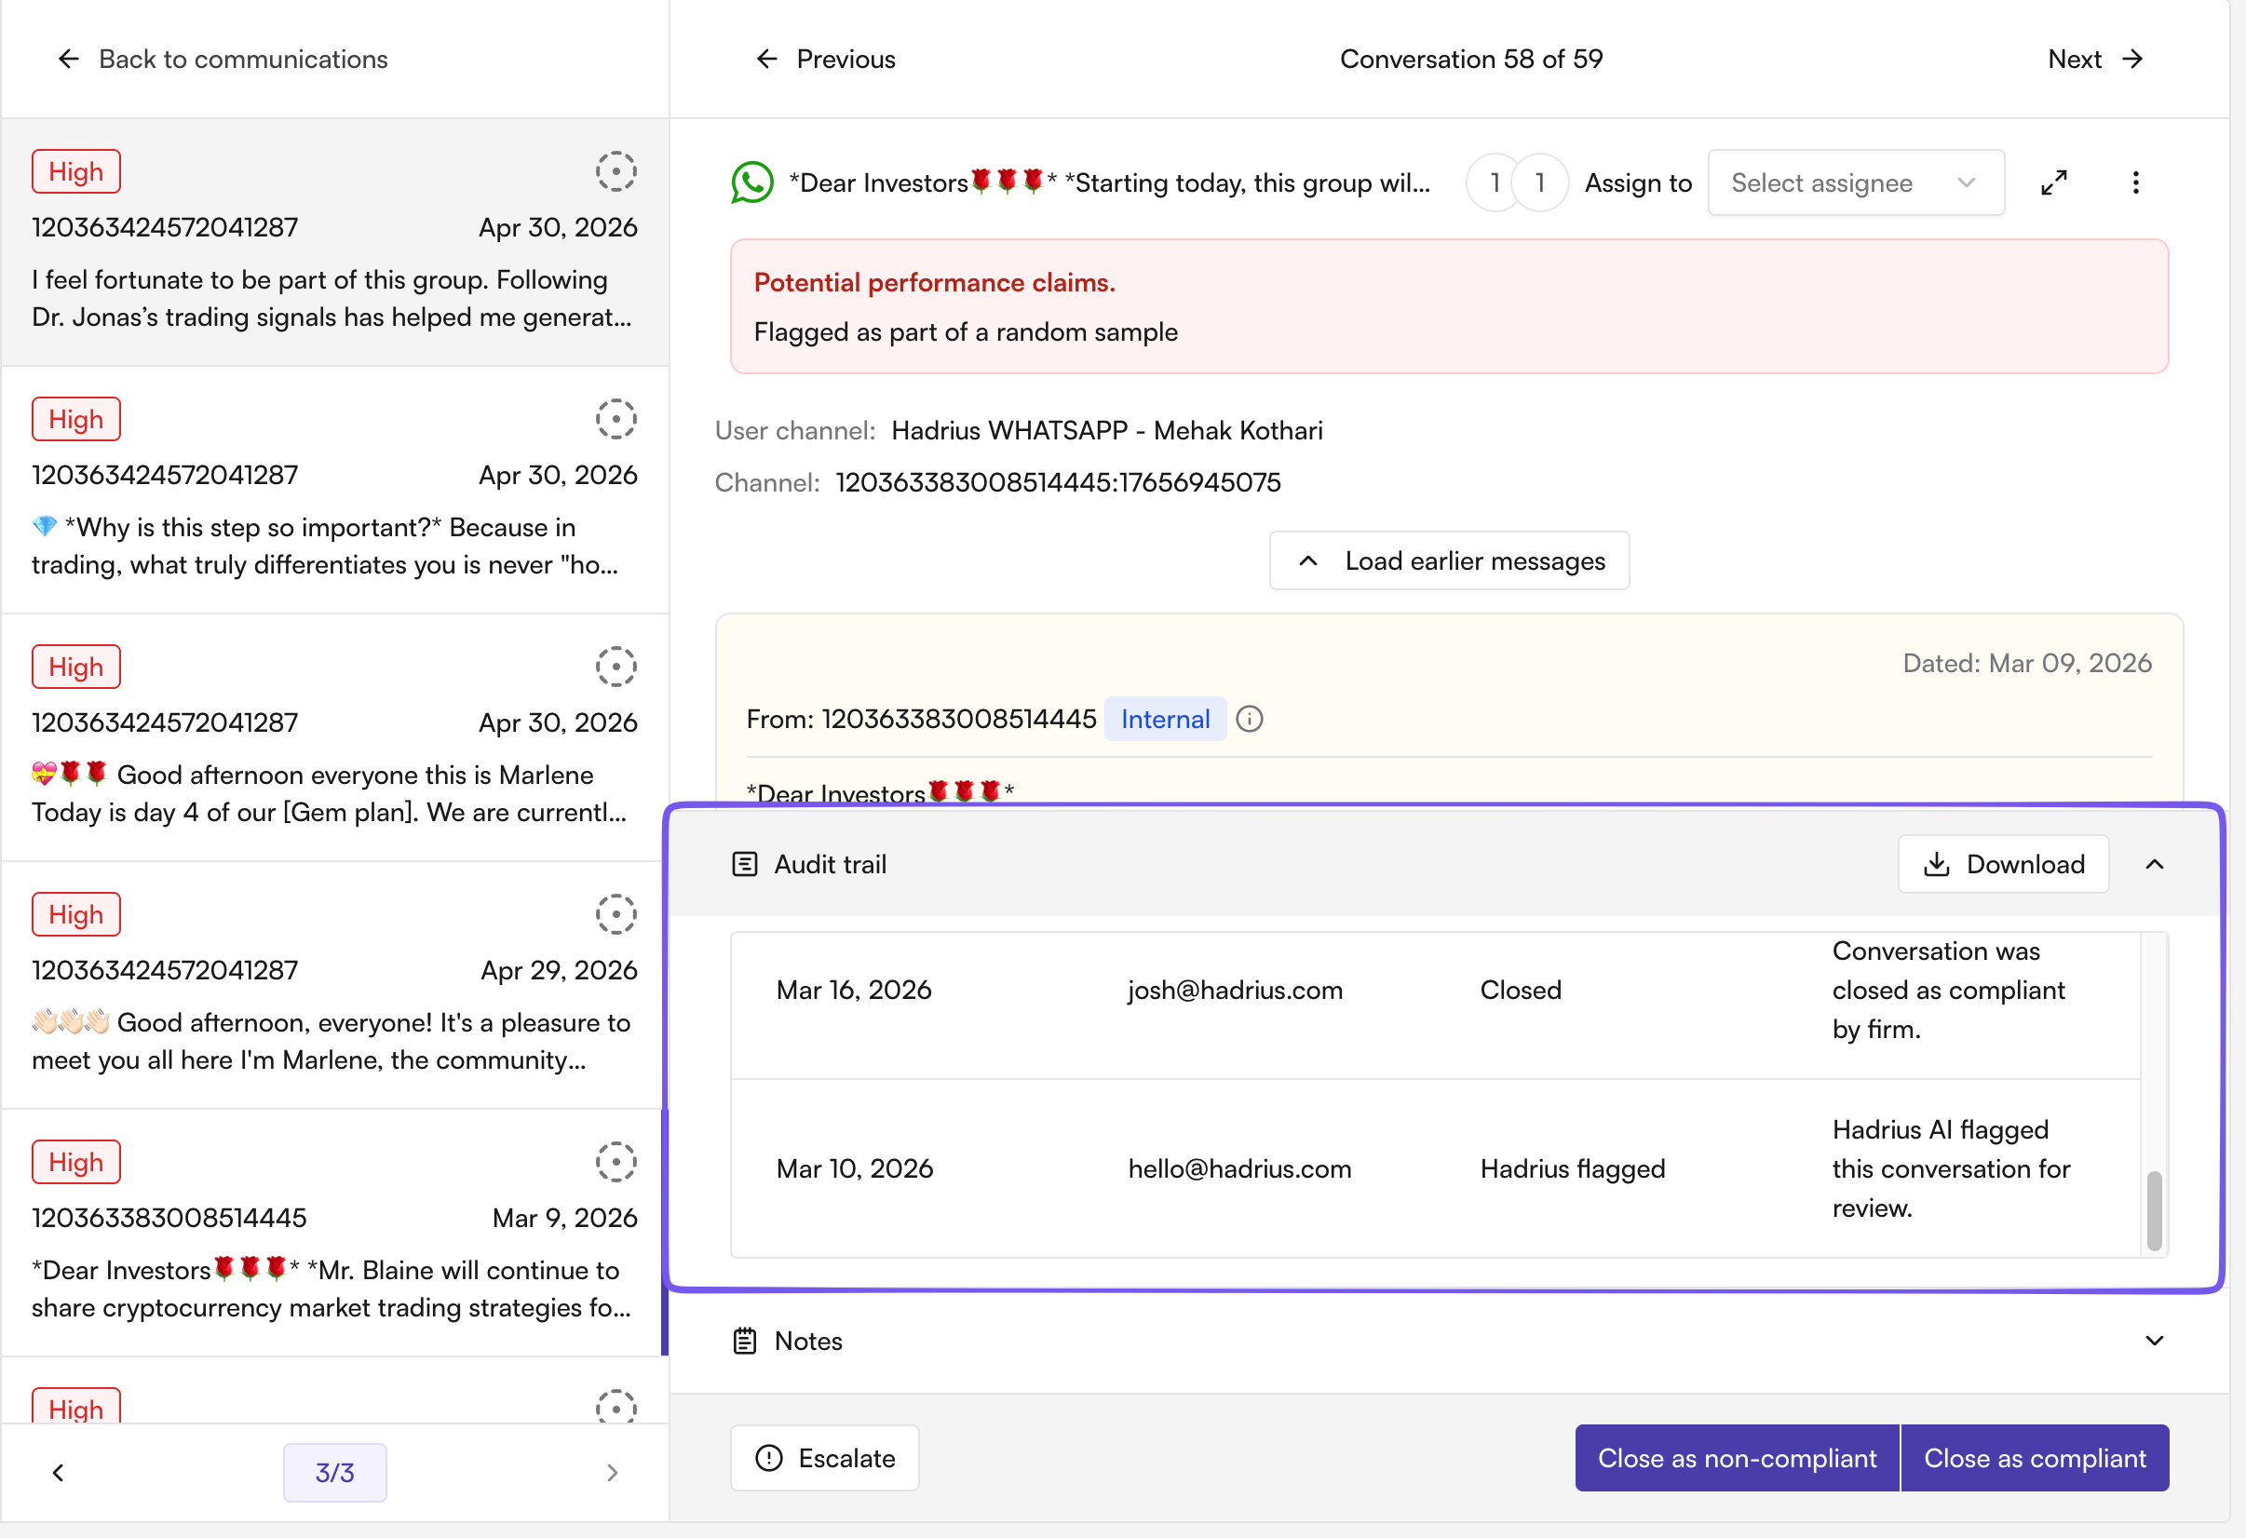Download the audit trail
2246x1538 pixels.
click(2003, 864)
